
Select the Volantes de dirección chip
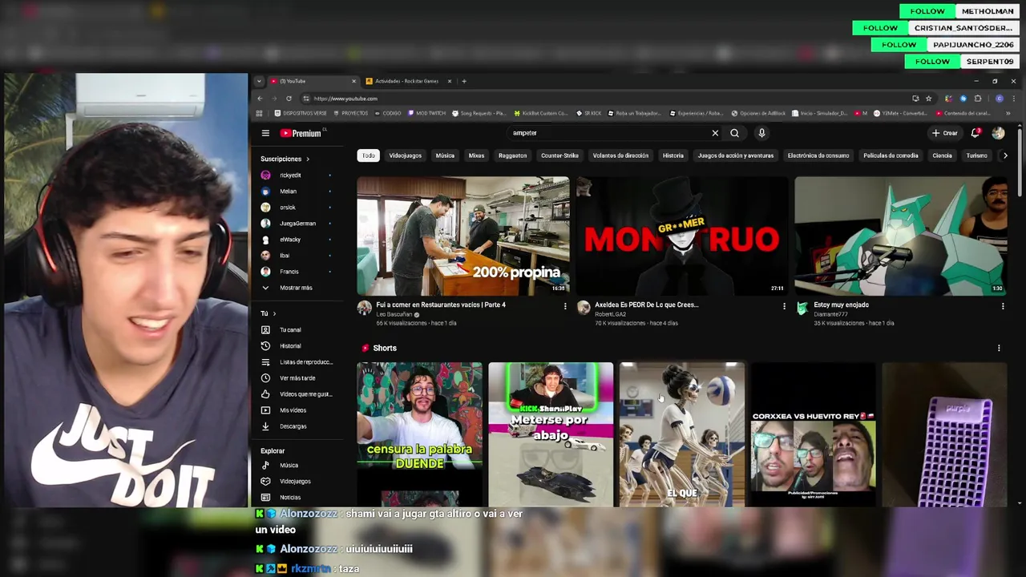(620, 155)
